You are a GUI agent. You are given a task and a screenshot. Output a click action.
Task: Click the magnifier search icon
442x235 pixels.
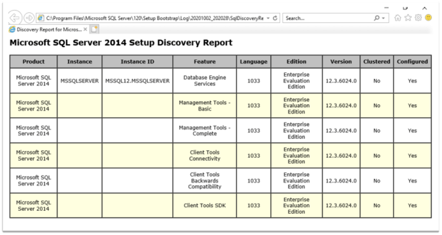click(x=377, y=18)
